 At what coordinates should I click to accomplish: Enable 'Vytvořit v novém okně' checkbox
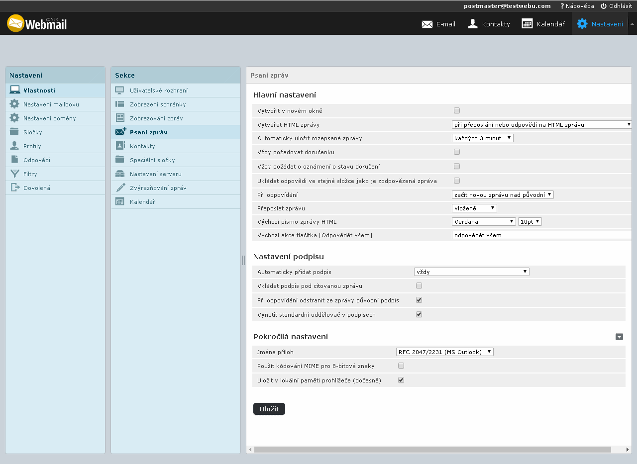point(457,110)
